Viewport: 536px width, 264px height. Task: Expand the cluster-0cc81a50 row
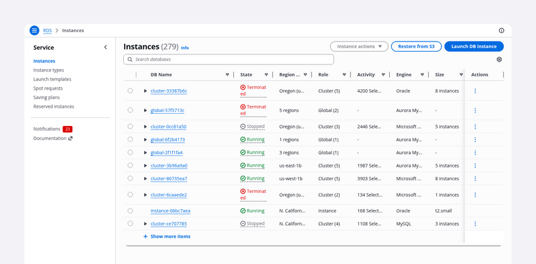(145, 127)
